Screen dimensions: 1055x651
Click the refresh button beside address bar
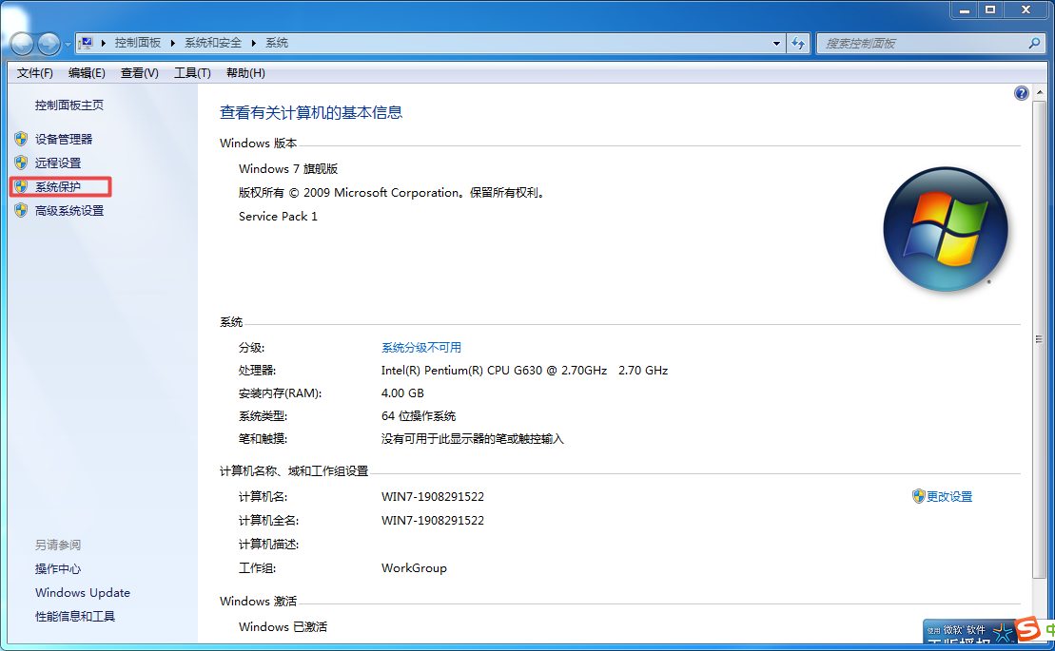[x=798, y=44]
